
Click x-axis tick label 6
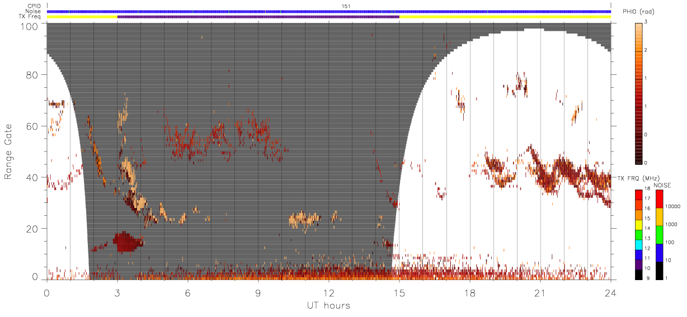[x=188, y=292]
